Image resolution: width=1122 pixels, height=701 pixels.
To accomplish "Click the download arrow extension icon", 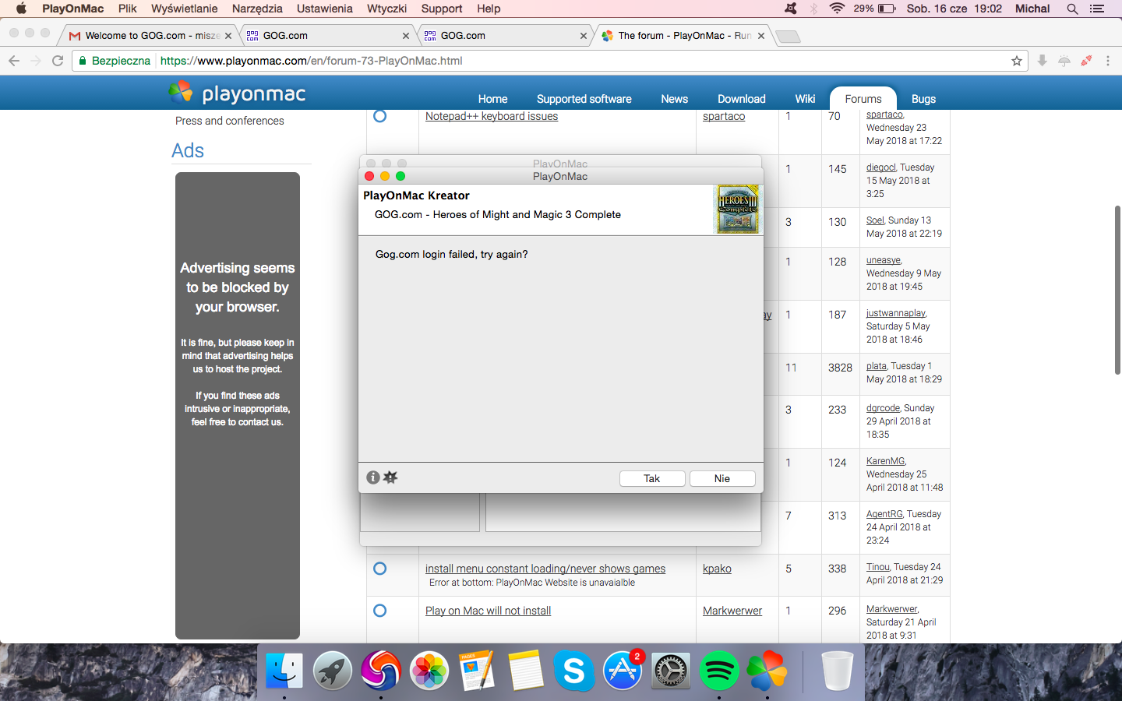I will [x=1043, y=61].
